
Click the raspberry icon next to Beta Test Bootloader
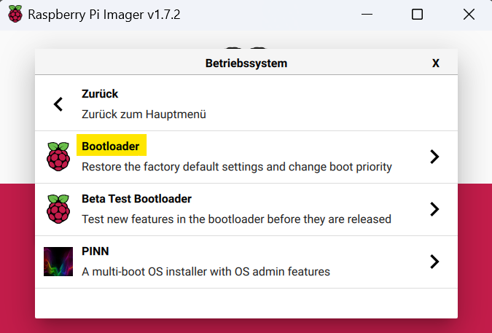point(58,209)
